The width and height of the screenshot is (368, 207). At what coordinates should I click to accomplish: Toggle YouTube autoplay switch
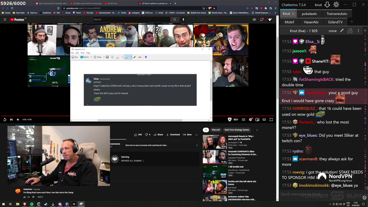(x=236, y=120)
